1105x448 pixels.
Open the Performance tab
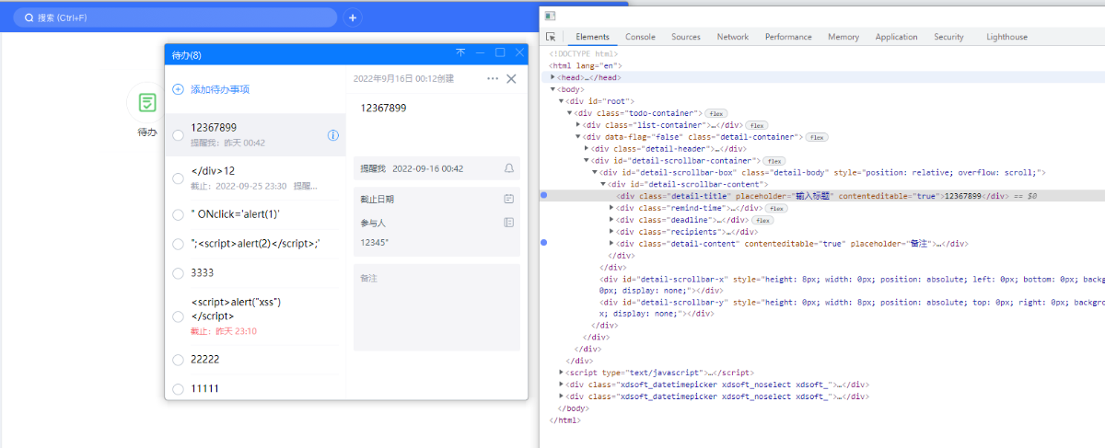[788, 37]
